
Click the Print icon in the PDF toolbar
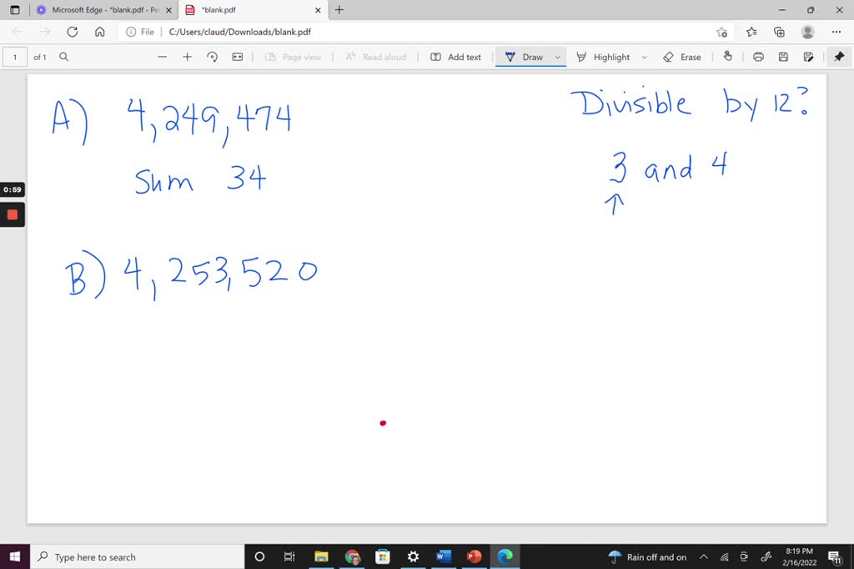tap(757, 57)
